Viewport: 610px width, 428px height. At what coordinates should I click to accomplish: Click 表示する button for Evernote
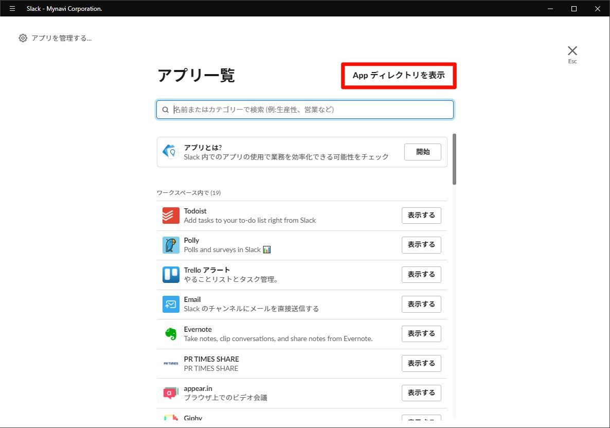coord(421,334)
